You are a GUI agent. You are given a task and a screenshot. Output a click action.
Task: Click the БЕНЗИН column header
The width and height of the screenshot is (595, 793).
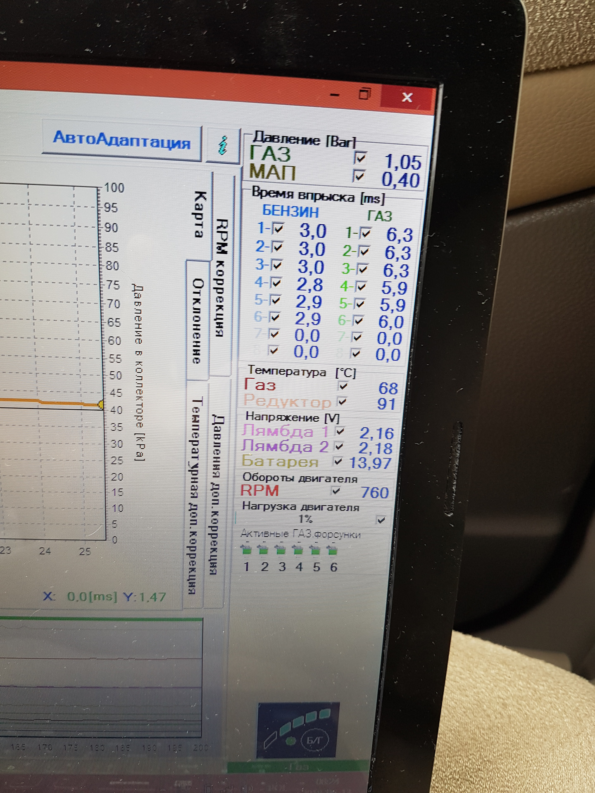point(290,211)
